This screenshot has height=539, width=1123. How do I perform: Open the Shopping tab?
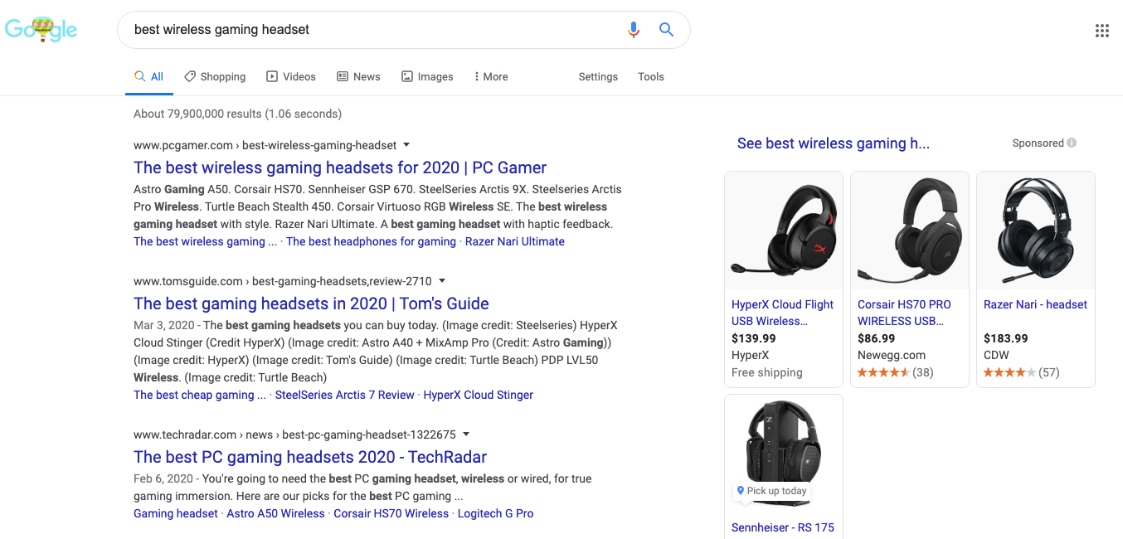[x=215, y=76]
